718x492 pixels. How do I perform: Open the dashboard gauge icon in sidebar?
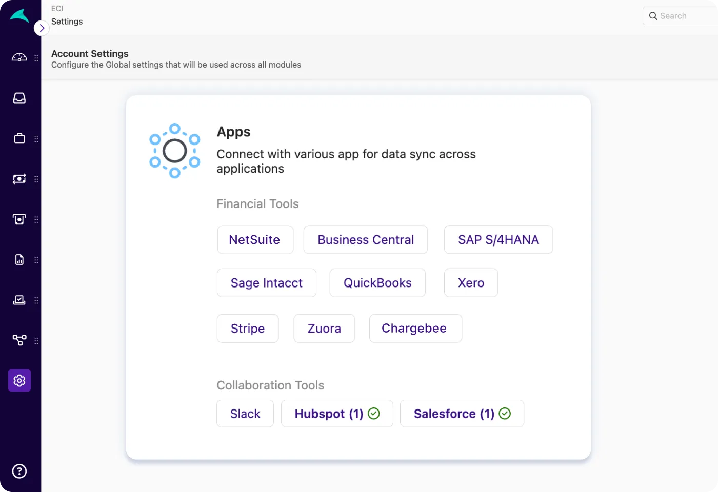click(x=19, y=57)
